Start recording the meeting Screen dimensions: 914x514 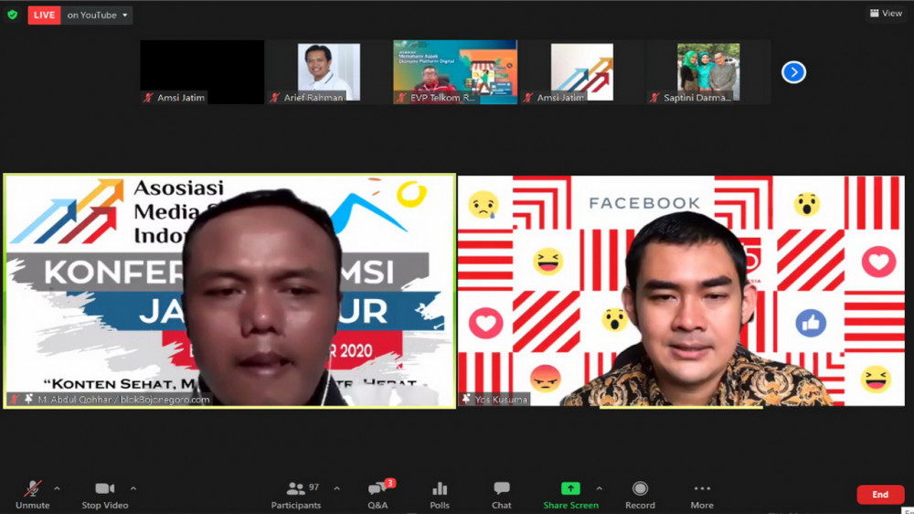coord(640,495)
